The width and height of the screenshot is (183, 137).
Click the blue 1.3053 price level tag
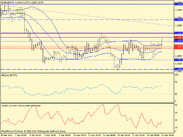[x=179, y=60]
